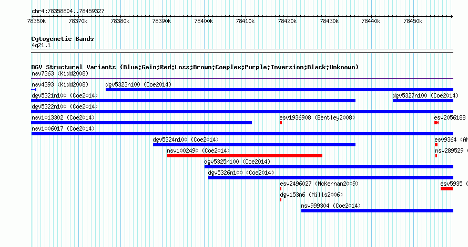Click the 78400k ruler position

[204, 21]
